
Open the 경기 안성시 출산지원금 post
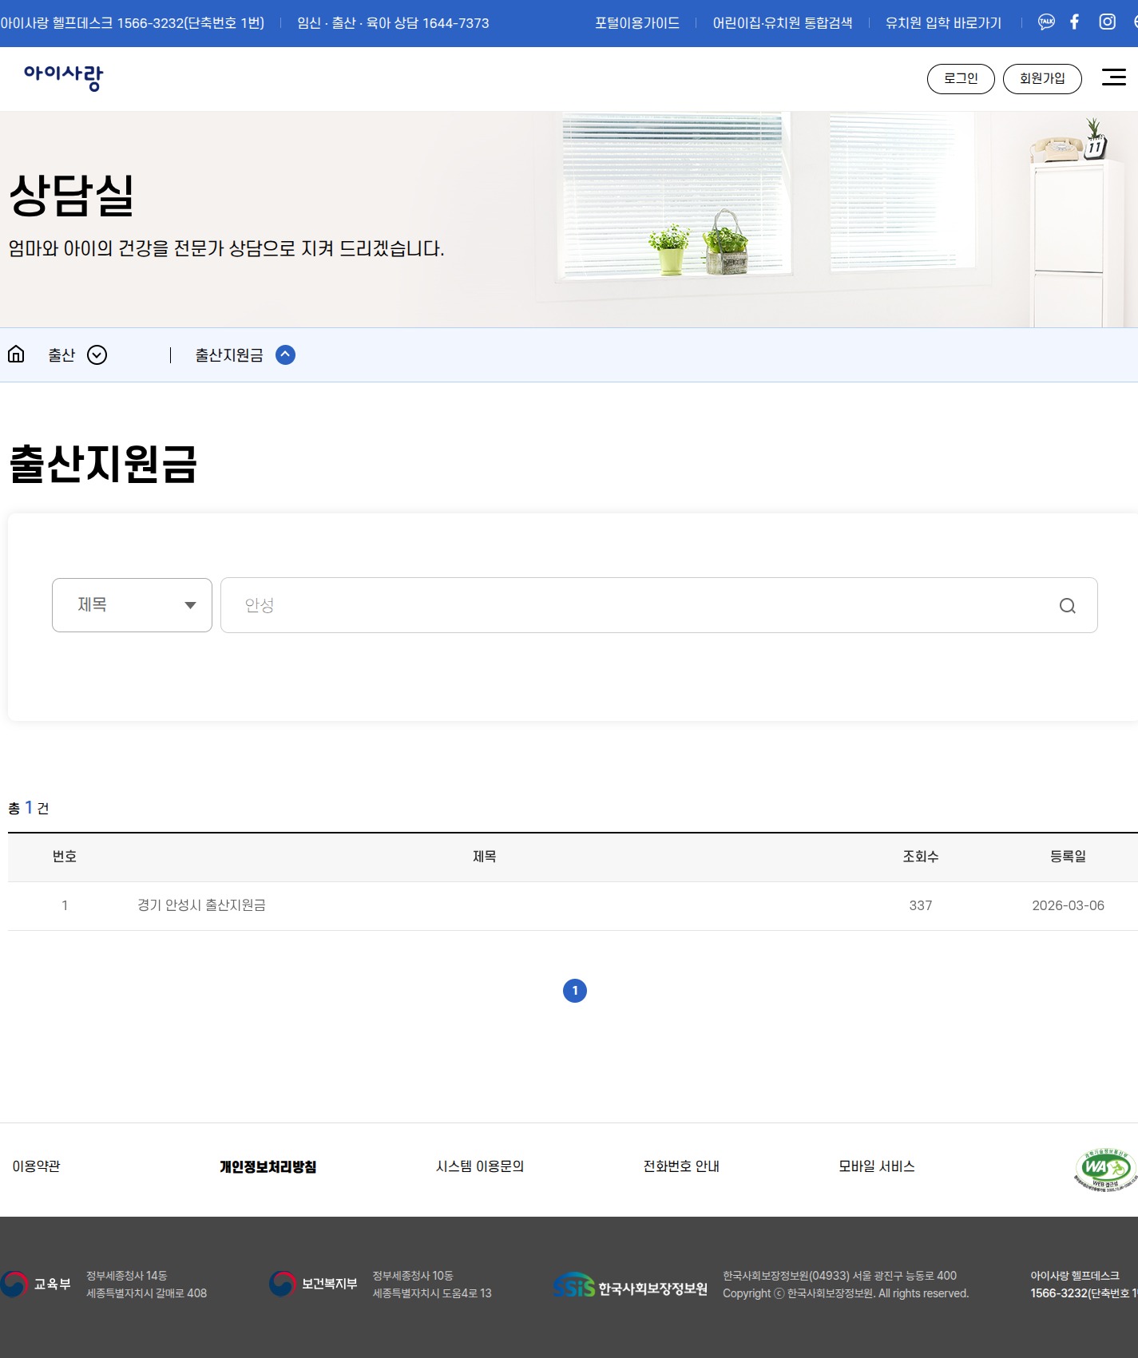coord(201,905)
